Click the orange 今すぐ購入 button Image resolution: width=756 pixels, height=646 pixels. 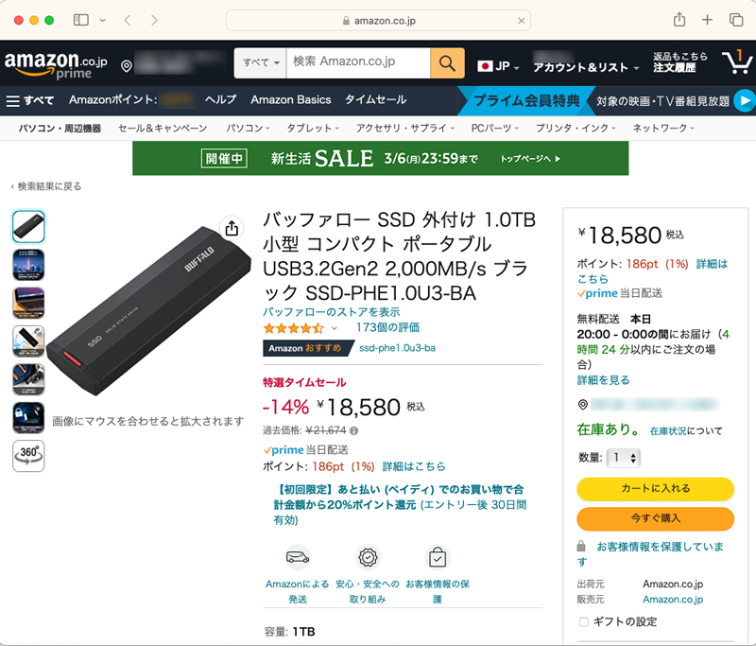(655, 518)
